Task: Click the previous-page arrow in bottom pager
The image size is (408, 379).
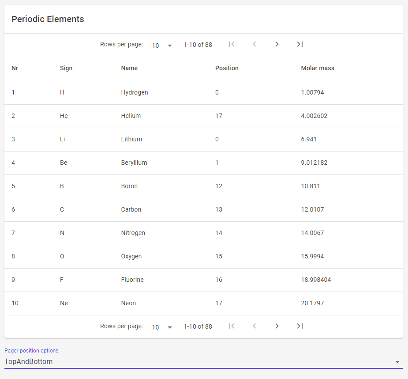Action: click(x=255, y=326)
